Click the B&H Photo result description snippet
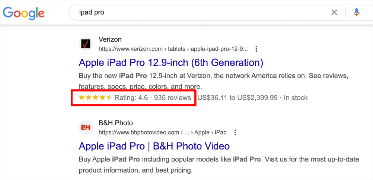The height and width of the screenshot is (180, 373). point(219,164)
